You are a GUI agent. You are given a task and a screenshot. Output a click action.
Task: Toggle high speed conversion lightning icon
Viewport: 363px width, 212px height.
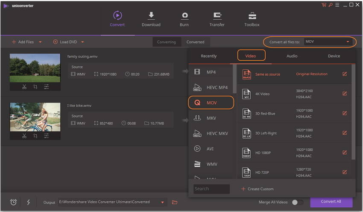coord(29,202)
